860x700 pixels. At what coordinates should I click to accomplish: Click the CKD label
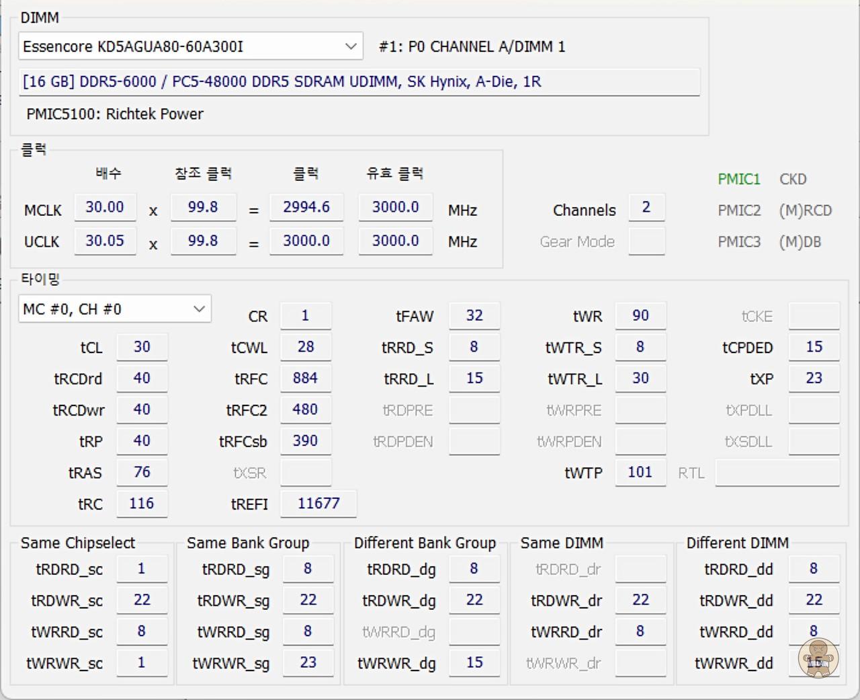[793, 179]
